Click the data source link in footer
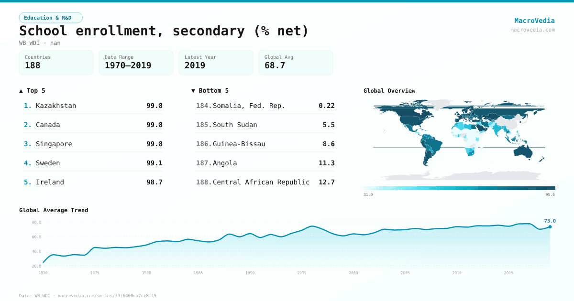 (88, 296)
